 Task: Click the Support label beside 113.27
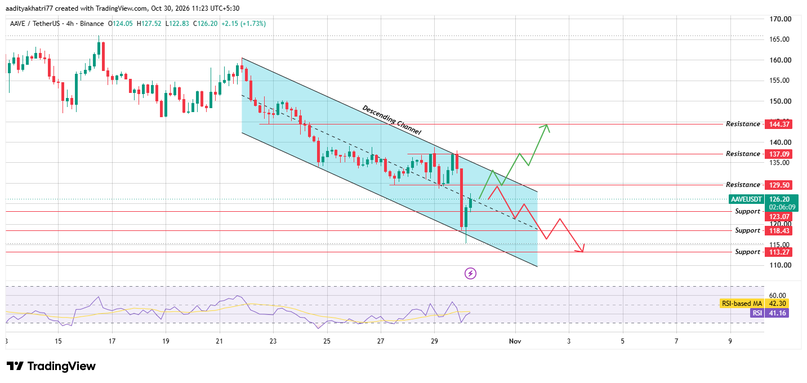point(748,252)
